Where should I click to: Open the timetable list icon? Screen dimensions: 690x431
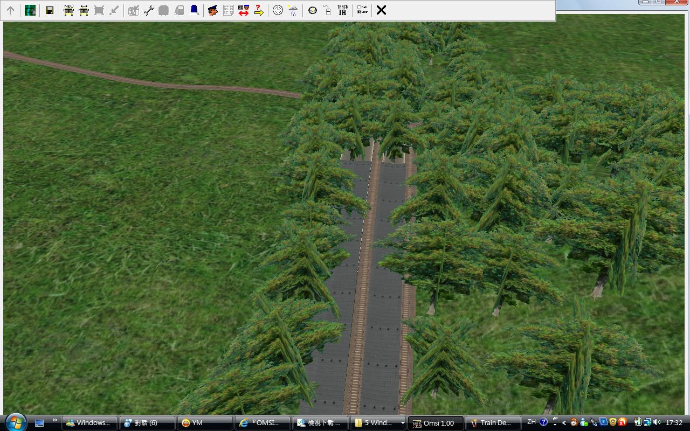pos(228,10)
